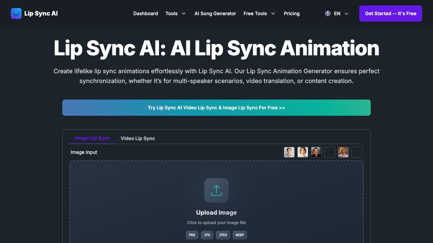The image size is (433, 243).
Task: Click the upload arrow icon
Action: (x=216, y=190)
